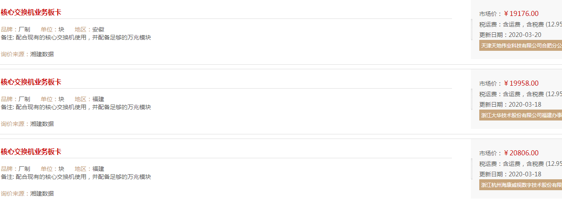Open the product title priced ¥19958.00
The image size is (562, 199).
tap(31, 82)
